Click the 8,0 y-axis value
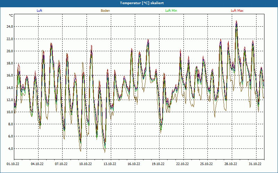The image size is (278, 173). [10, 124]
